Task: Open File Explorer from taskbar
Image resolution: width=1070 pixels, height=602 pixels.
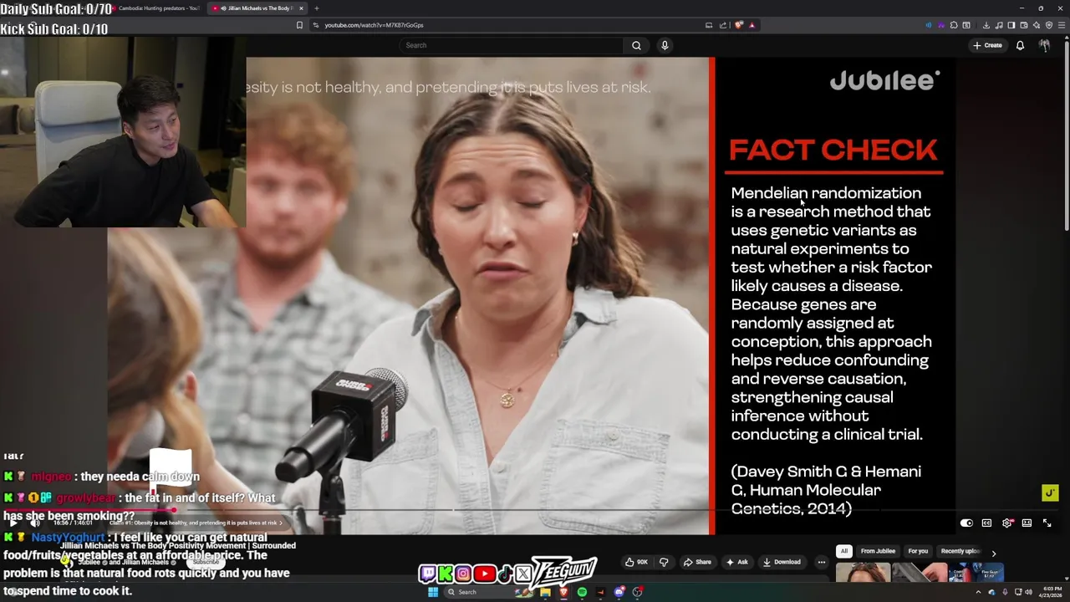Action: (545, 592)
